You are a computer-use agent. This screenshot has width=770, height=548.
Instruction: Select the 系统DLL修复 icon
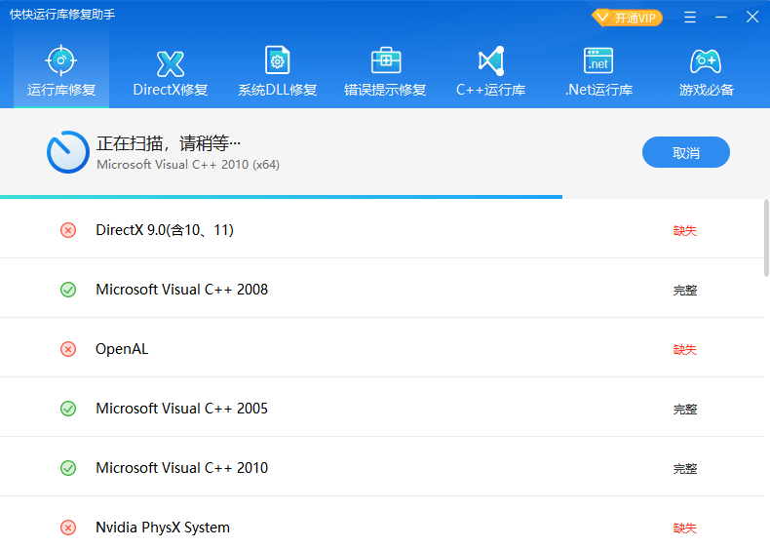278,61
